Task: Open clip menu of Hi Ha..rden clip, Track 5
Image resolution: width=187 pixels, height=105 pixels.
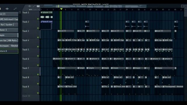Action: tap(66, 50)
